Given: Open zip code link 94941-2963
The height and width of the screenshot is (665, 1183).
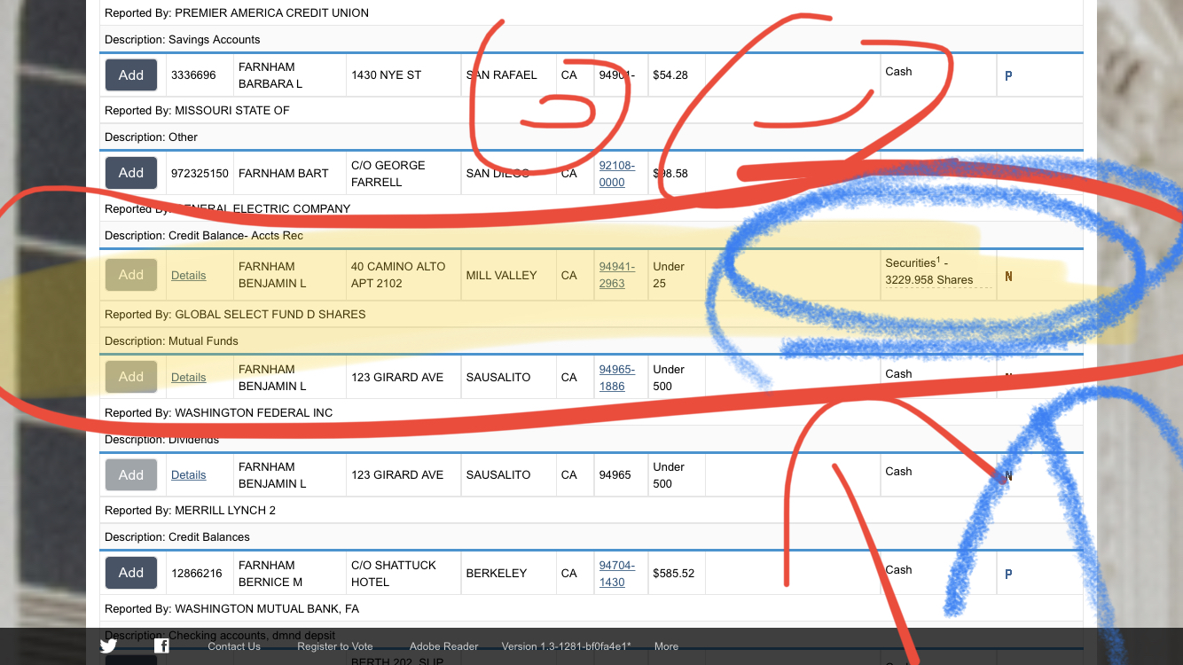Looking at the screenshot, I should (617, 275).
